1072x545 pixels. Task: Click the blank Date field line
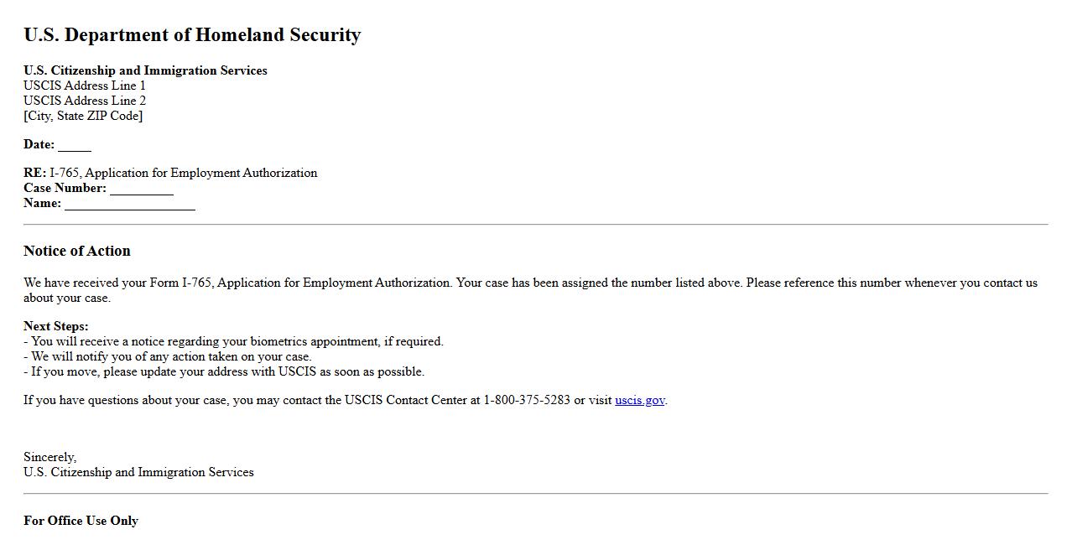click(x=74, y=145)
